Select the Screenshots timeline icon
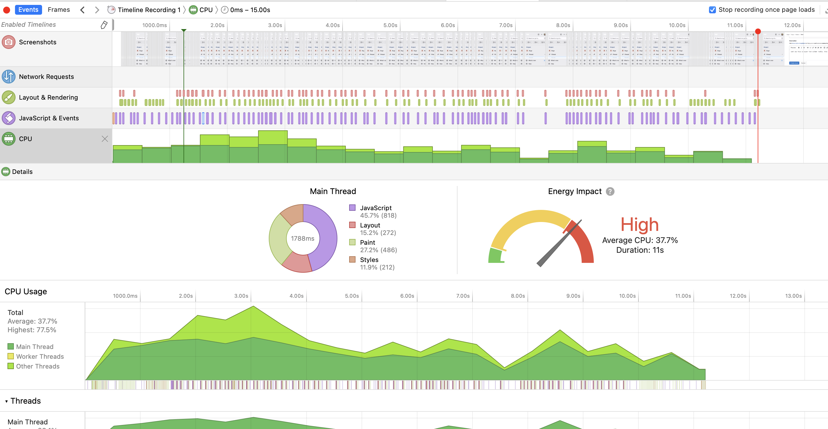This screenshot has height=429, width=828. point(9,42)
